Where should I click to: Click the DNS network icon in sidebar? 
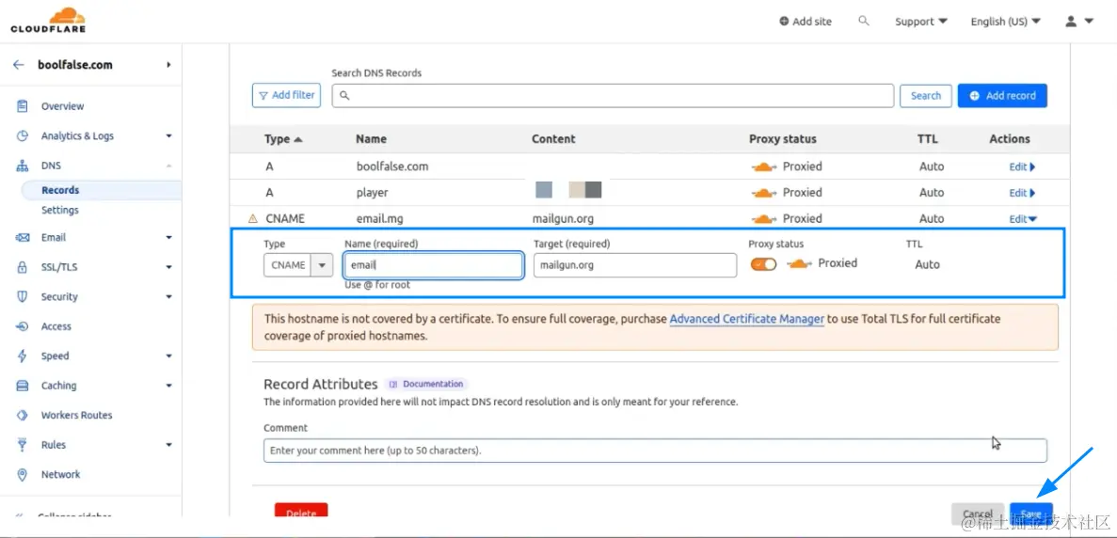(x=22, y=166)
